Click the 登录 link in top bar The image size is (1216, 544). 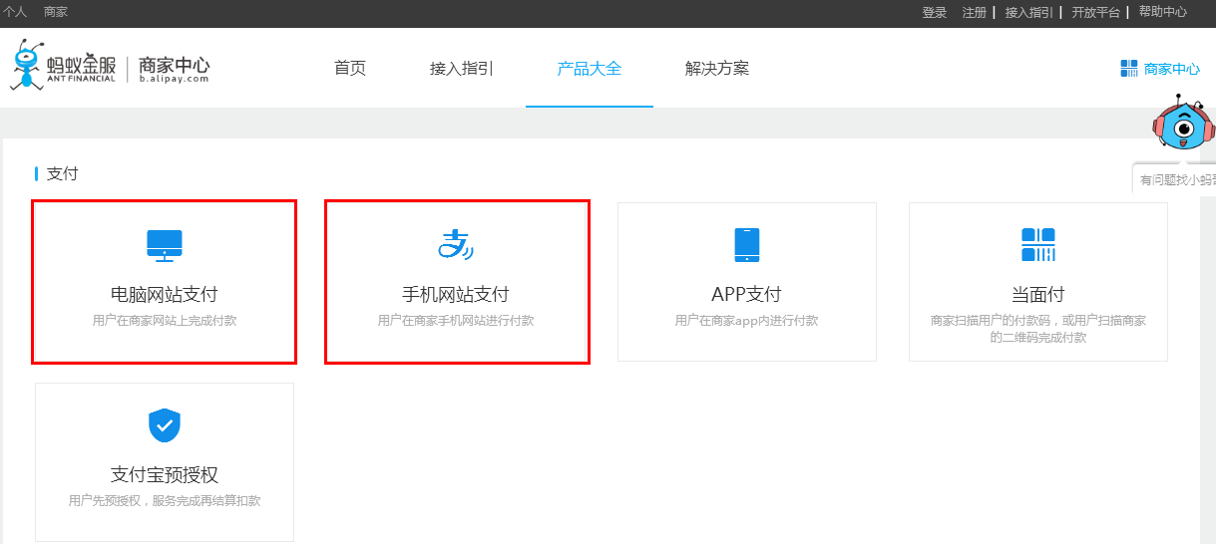tap(935, 13)
